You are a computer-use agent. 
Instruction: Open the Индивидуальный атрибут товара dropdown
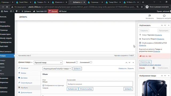[x=57, y=69]
